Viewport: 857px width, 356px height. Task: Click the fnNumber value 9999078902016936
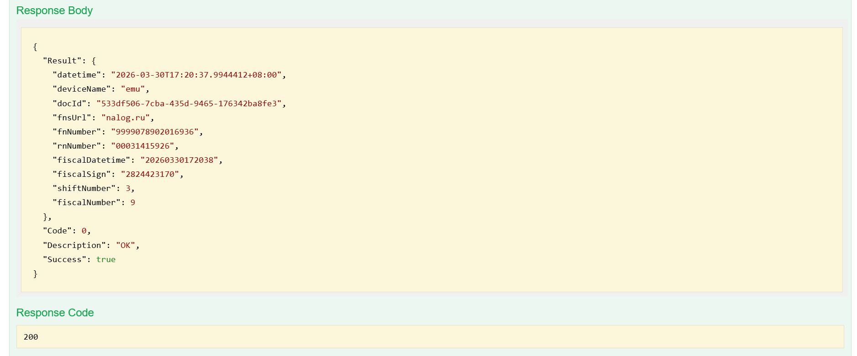pos(155,132)
